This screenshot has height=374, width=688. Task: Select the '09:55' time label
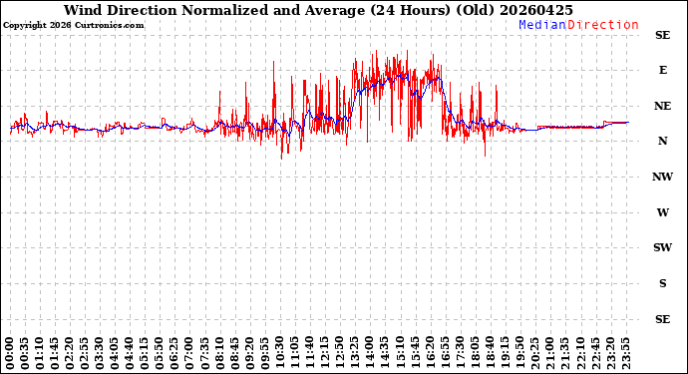264,353
